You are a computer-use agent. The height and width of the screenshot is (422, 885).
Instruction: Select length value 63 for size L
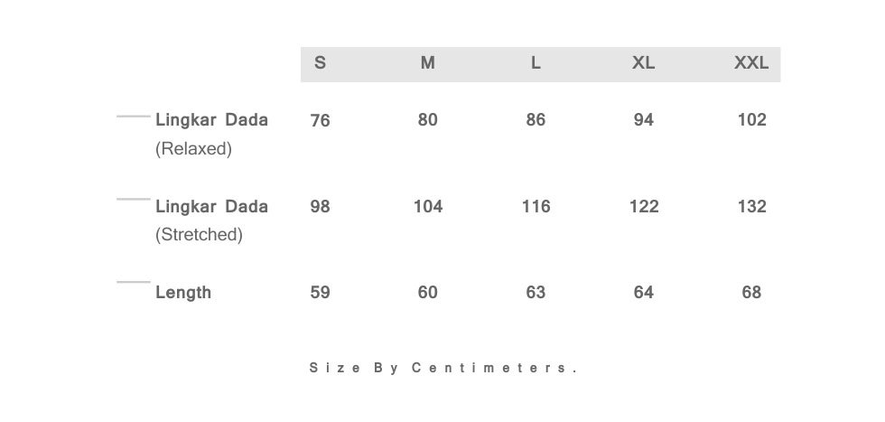[x=536, y=293]
